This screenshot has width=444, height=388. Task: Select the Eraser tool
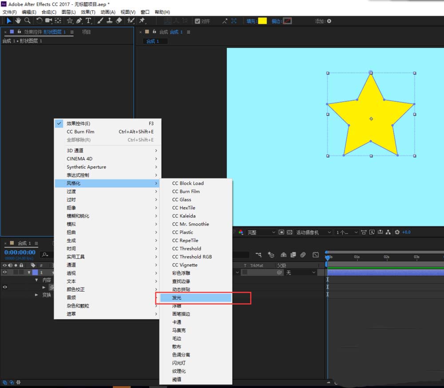coord(119,21)
